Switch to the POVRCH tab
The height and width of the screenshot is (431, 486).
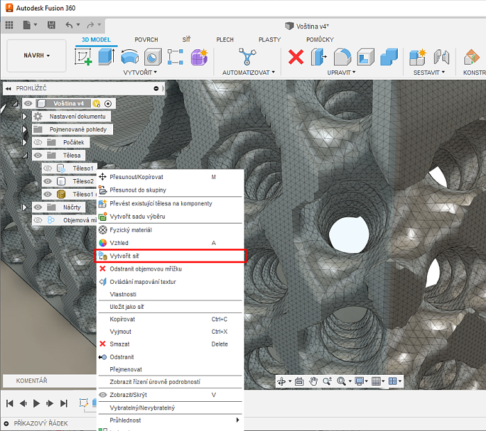coord(146,40)
